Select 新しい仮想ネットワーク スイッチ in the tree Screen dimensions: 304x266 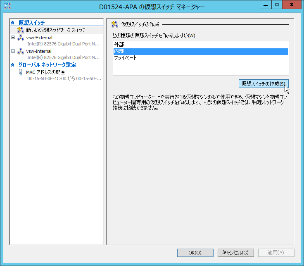click(56, 30)
